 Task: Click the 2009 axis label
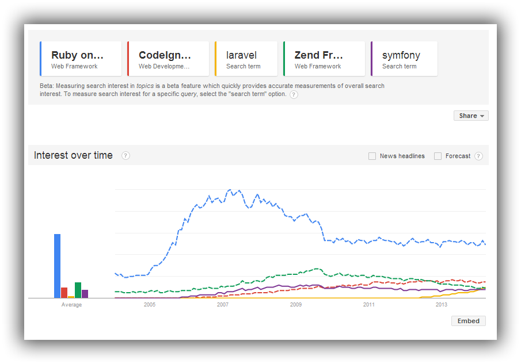click(x=296, y=305)
